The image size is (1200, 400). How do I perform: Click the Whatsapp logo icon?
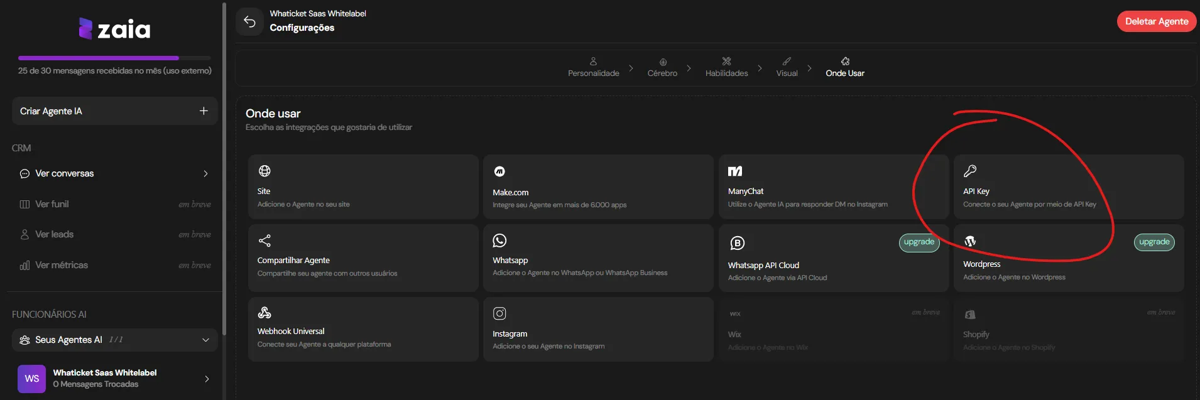click(x=499, y=241)
